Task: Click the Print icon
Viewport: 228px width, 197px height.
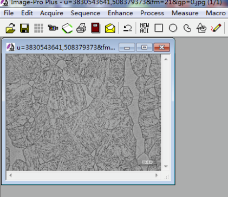Action: (81, 28)
